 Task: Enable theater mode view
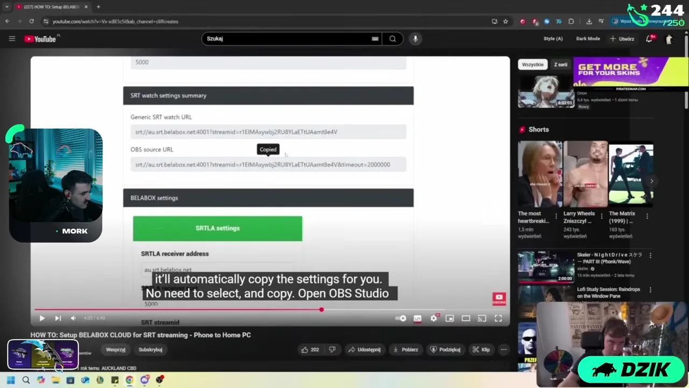click(466, 318)
